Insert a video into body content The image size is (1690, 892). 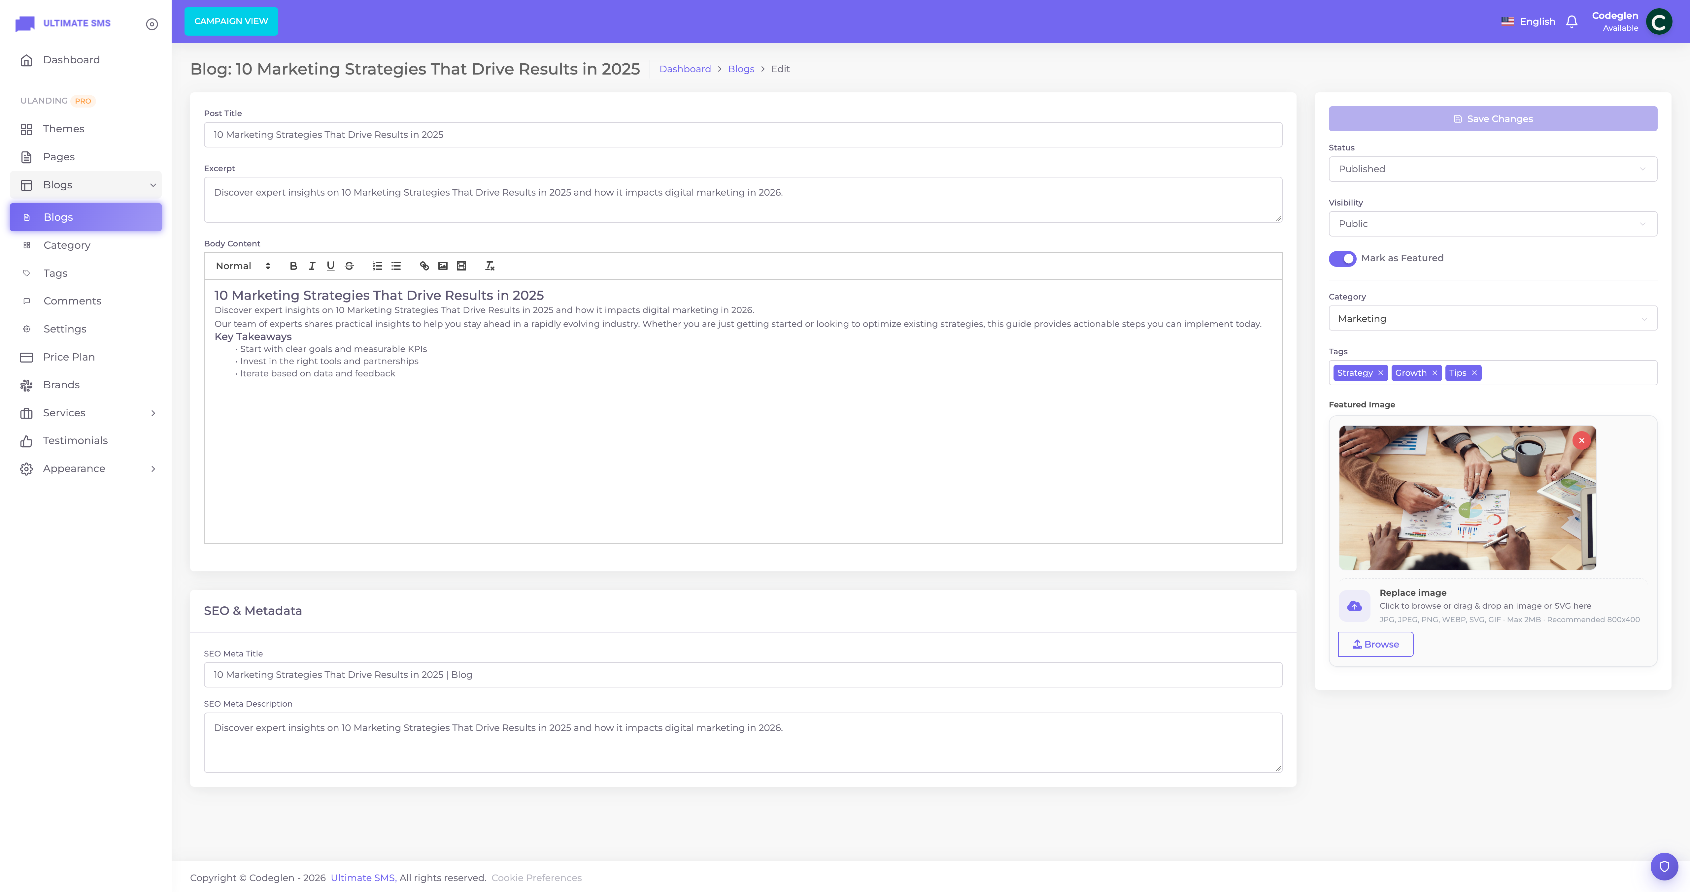(x=461, y=266)
